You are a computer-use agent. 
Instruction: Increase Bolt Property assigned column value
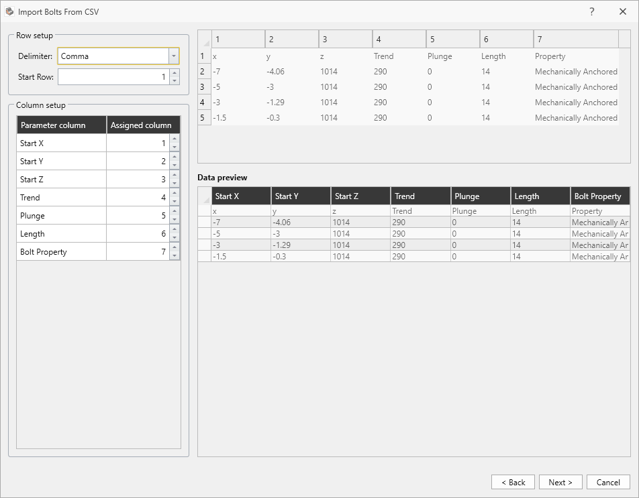(175, 247)
